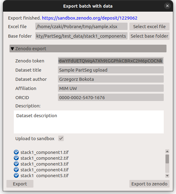Focus the Zenodo token field

[x=111, y=61]
